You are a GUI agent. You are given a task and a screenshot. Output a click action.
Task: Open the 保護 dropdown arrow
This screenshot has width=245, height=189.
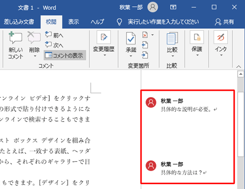pyautogui.click(x=197, y=55)
